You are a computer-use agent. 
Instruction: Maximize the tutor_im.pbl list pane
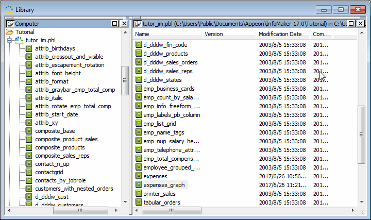pos(351,24)
